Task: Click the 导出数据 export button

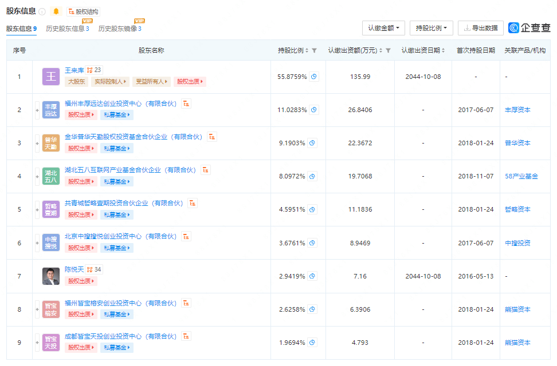Action: point(480,28)
